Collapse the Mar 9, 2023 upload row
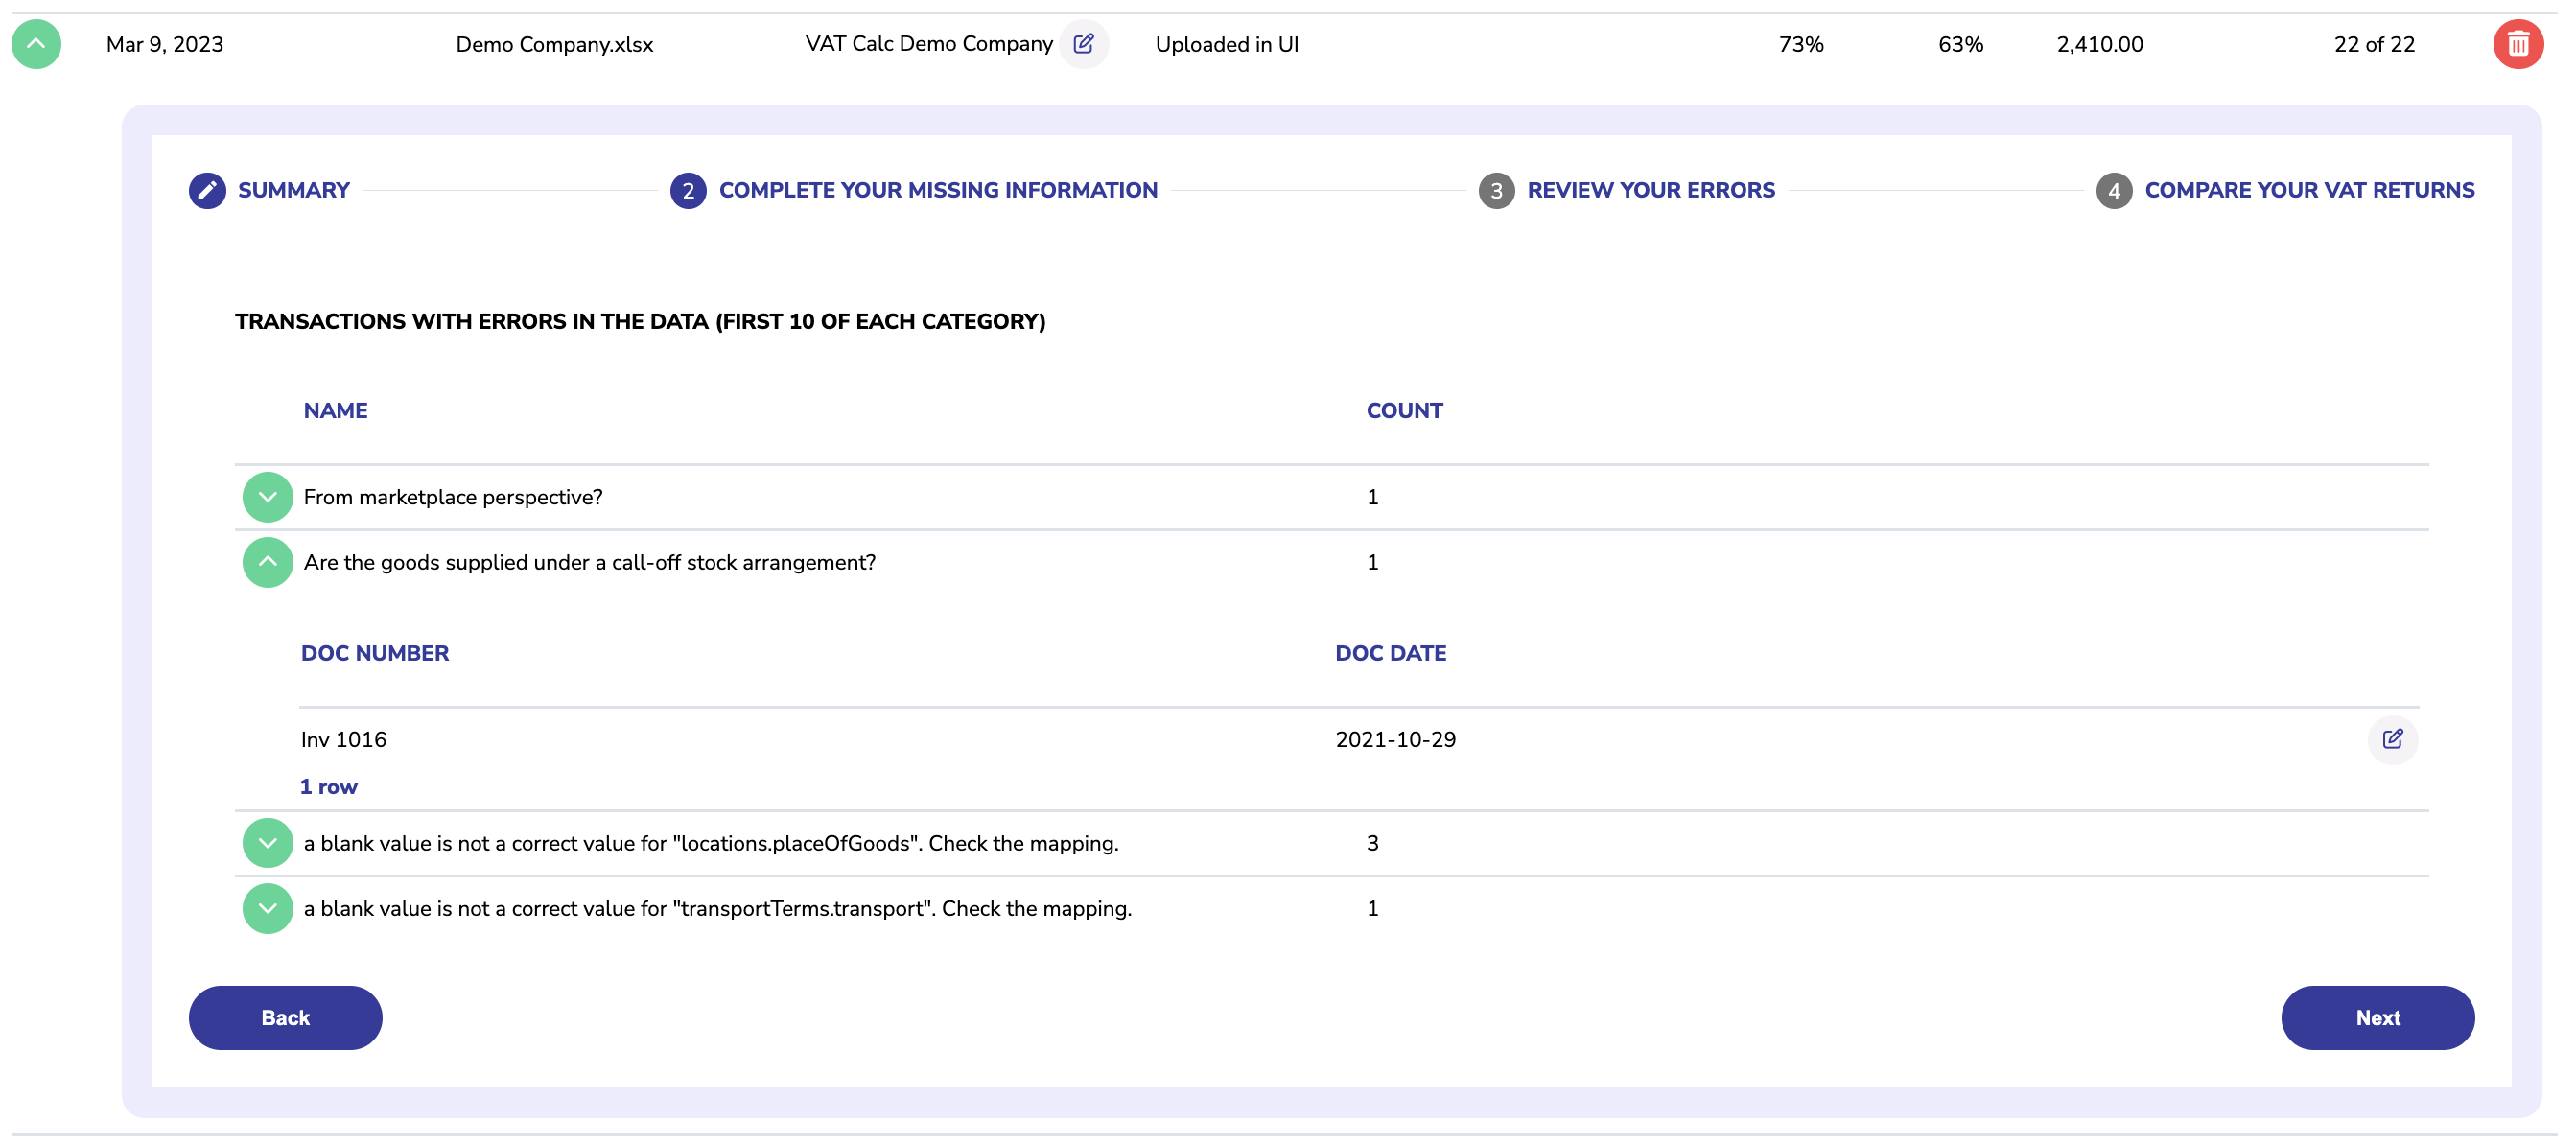The height and width of the screenshot is (1145, 2576). tap(36, 45)
